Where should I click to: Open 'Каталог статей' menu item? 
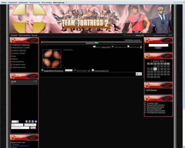[x=18, y=53]
